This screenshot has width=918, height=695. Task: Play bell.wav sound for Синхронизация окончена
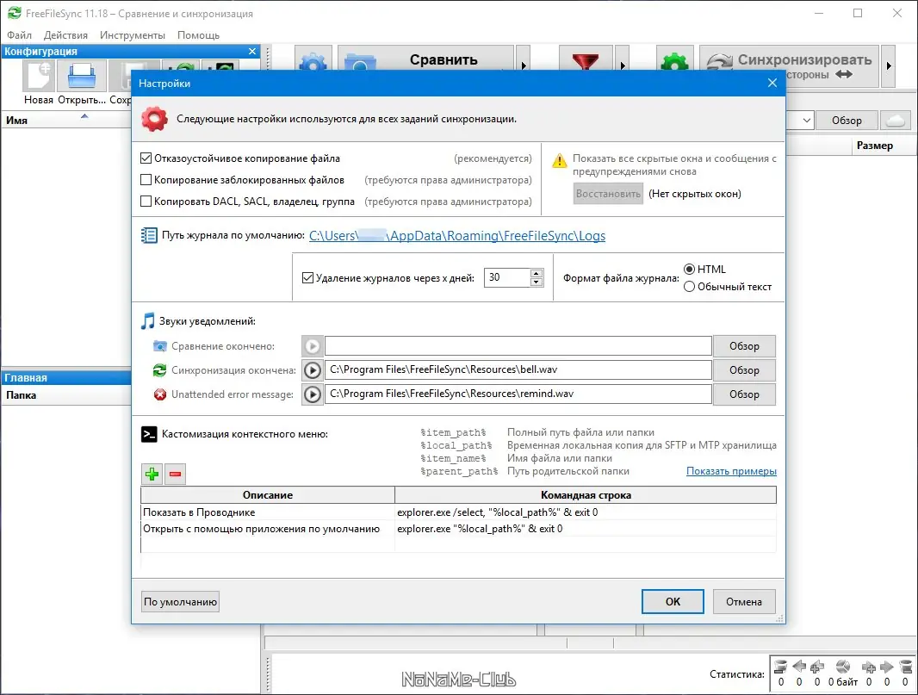click(313, 370)
